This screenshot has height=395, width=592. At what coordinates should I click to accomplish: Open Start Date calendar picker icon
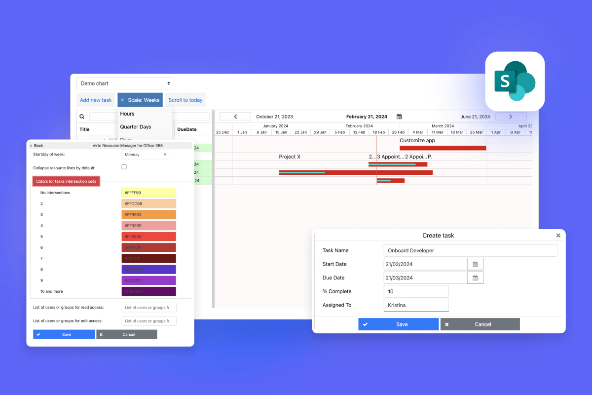tap(475, 264)
